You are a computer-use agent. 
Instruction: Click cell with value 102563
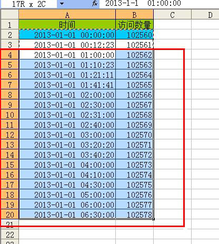click(134, 65)
